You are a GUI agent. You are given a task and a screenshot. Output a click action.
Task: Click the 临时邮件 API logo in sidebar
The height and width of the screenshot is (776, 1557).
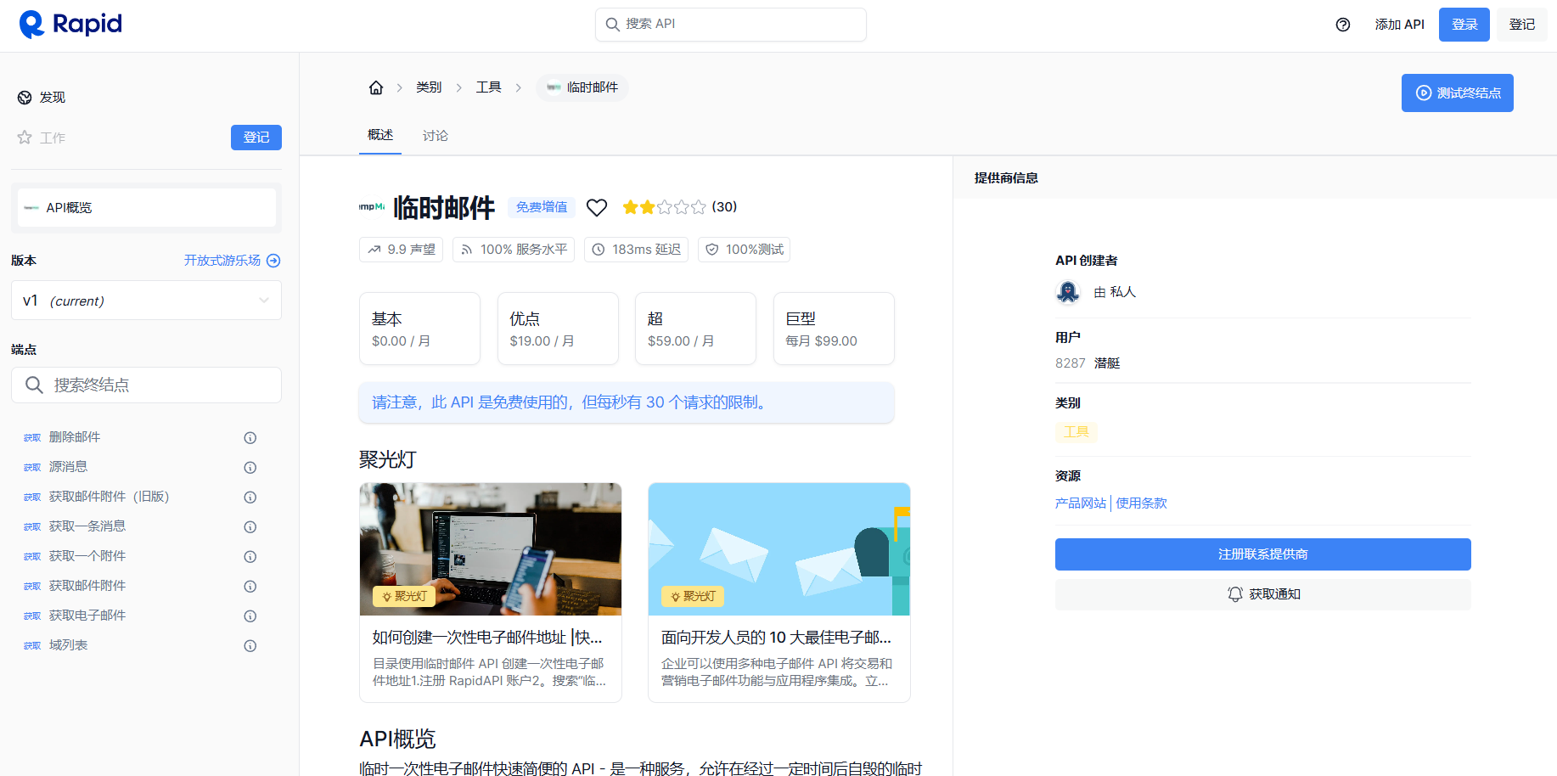click(31, 208)
